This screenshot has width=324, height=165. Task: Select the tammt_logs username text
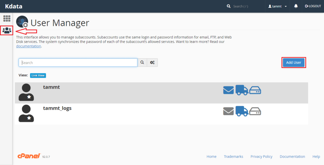tap(57, 108)
